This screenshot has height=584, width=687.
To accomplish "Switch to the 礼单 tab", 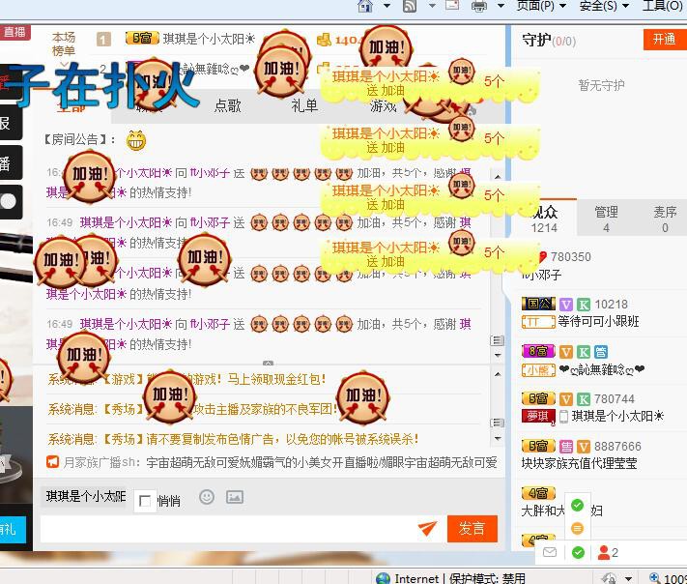I will click(x=304, y=105).
